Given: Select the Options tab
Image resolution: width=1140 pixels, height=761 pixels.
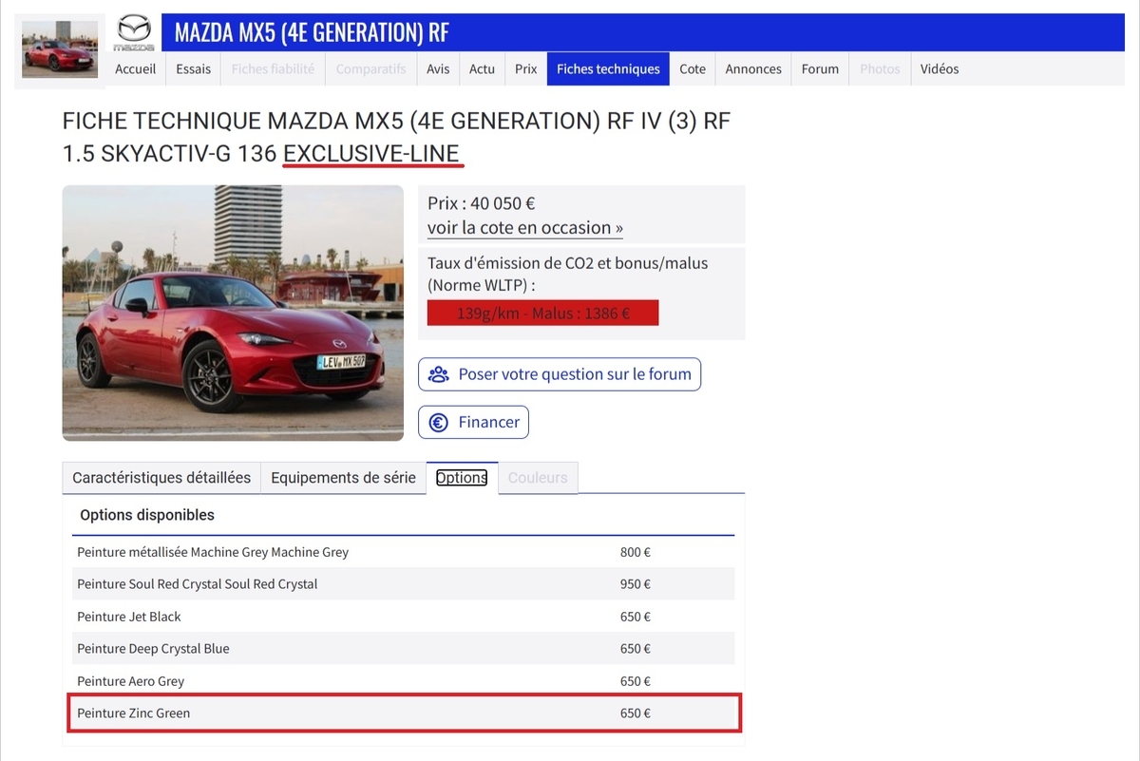Looking at the screenshot, I should tap(462, 478).
